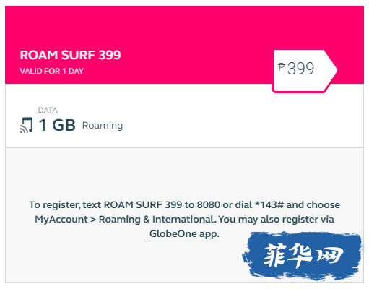Image resolution: width=369 pixels, height=289 pixels.
Task: Click the *143# dial code text
Action: (269, 205)
